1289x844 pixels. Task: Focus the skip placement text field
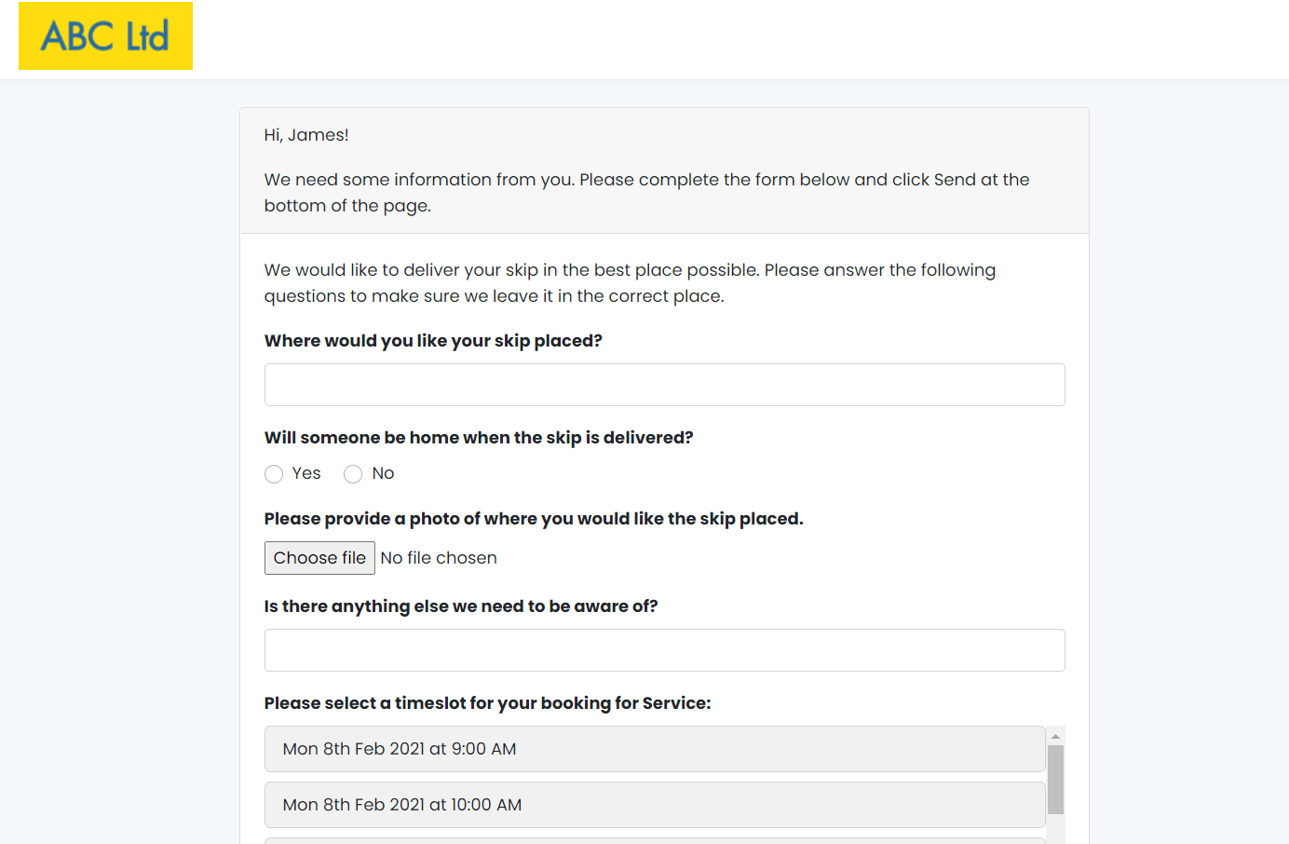(664, 385)
